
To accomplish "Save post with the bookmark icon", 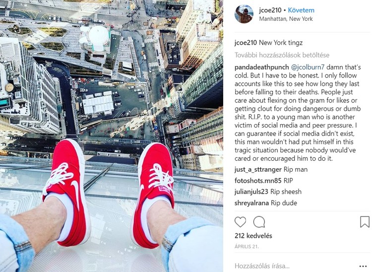I will tap(365, 222).
